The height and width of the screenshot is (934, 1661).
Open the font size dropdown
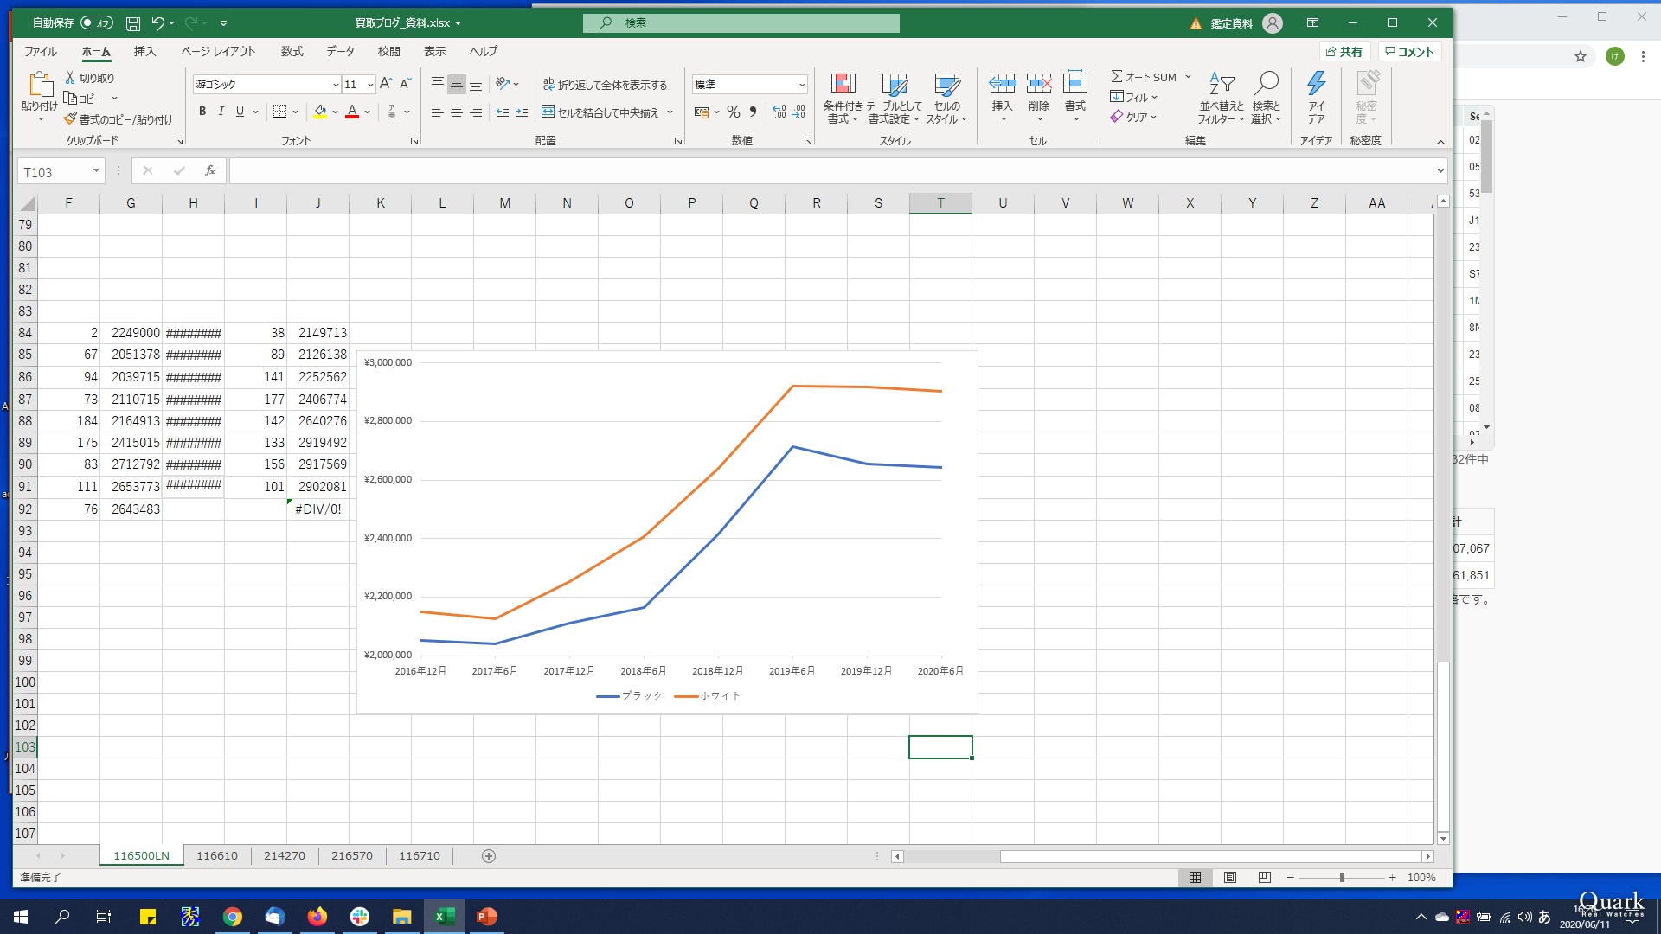[x=370, y=85]
